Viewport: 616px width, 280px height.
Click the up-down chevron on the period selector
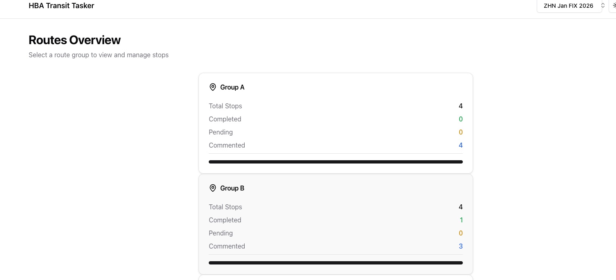click(603, 6)
